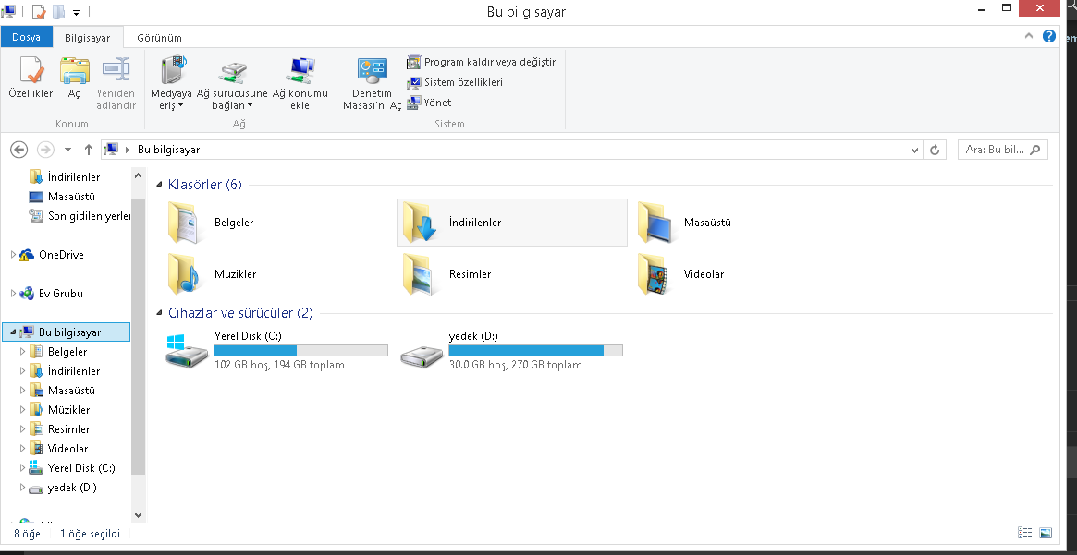Screen dimensions: 1077x555
Task: Click the Ağ sürücüsüne bağlan icon
Action: (232, 71)
